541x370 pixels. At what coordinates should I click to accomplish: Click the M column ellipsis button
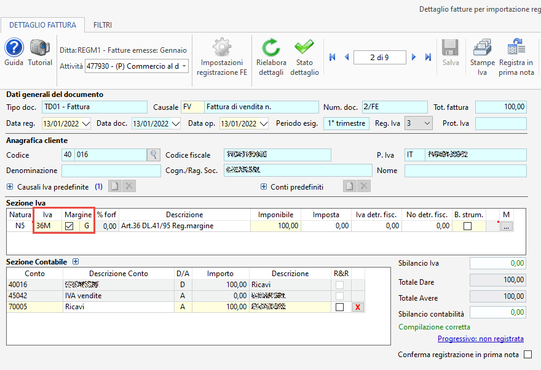[506, 226]
